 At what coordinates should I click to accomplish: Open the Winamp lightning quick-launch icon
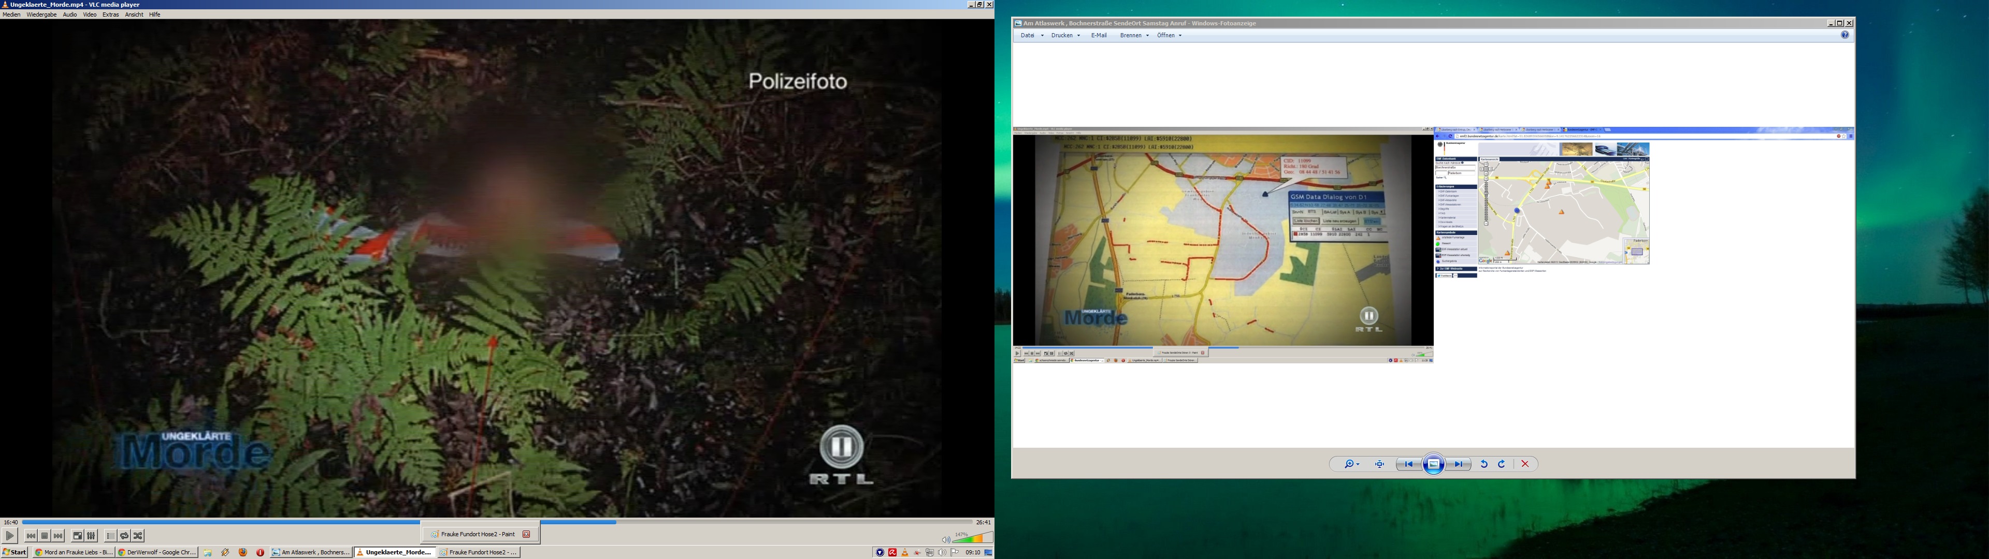tap(225, 553)
